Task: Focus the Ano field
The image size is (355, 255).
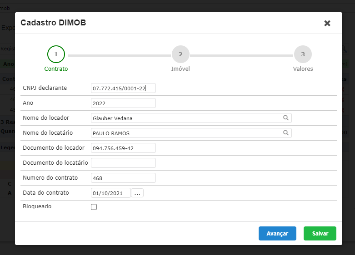Action: click(x=123, y=103)
